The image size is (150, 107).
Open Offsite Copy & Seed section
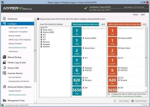pyautogui.click(x=17, y=63)
